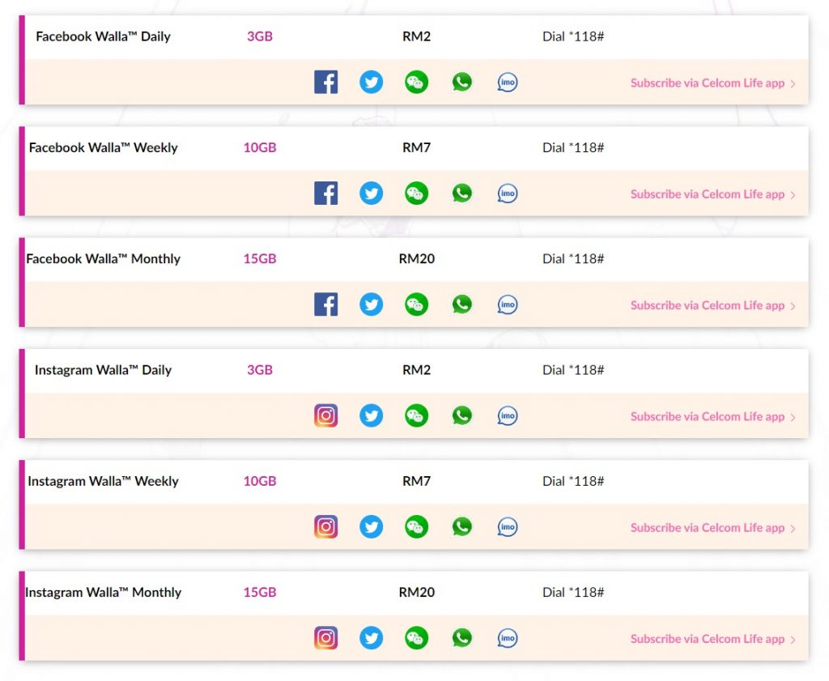829x681 pixels.
Task: Click 10GB quota of Facebook Walla Weekly
Action: (260, 147)
